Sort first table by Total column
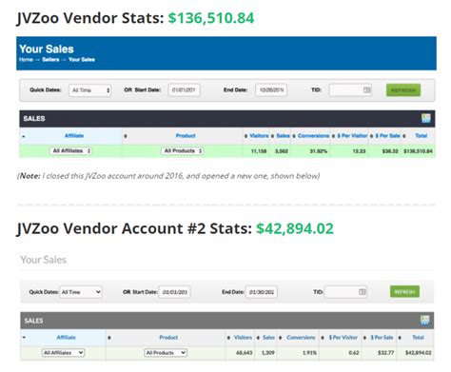This screenshot has width=451, height=372. (x=422, y=136)
